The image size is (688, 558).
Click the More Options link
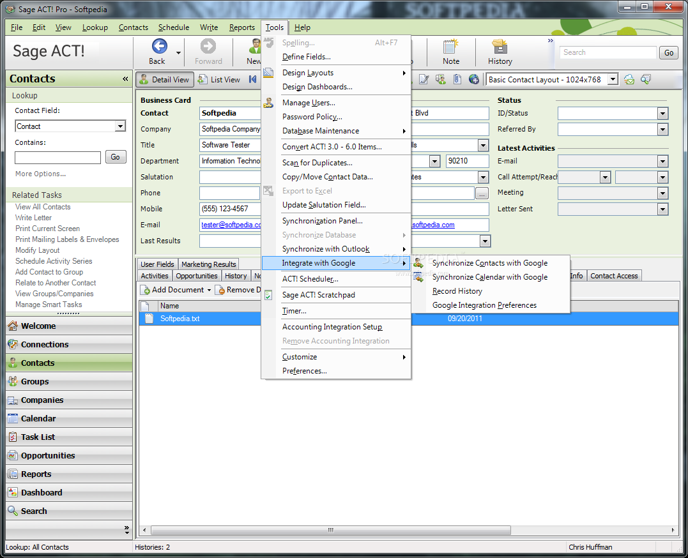pos(40,174)
